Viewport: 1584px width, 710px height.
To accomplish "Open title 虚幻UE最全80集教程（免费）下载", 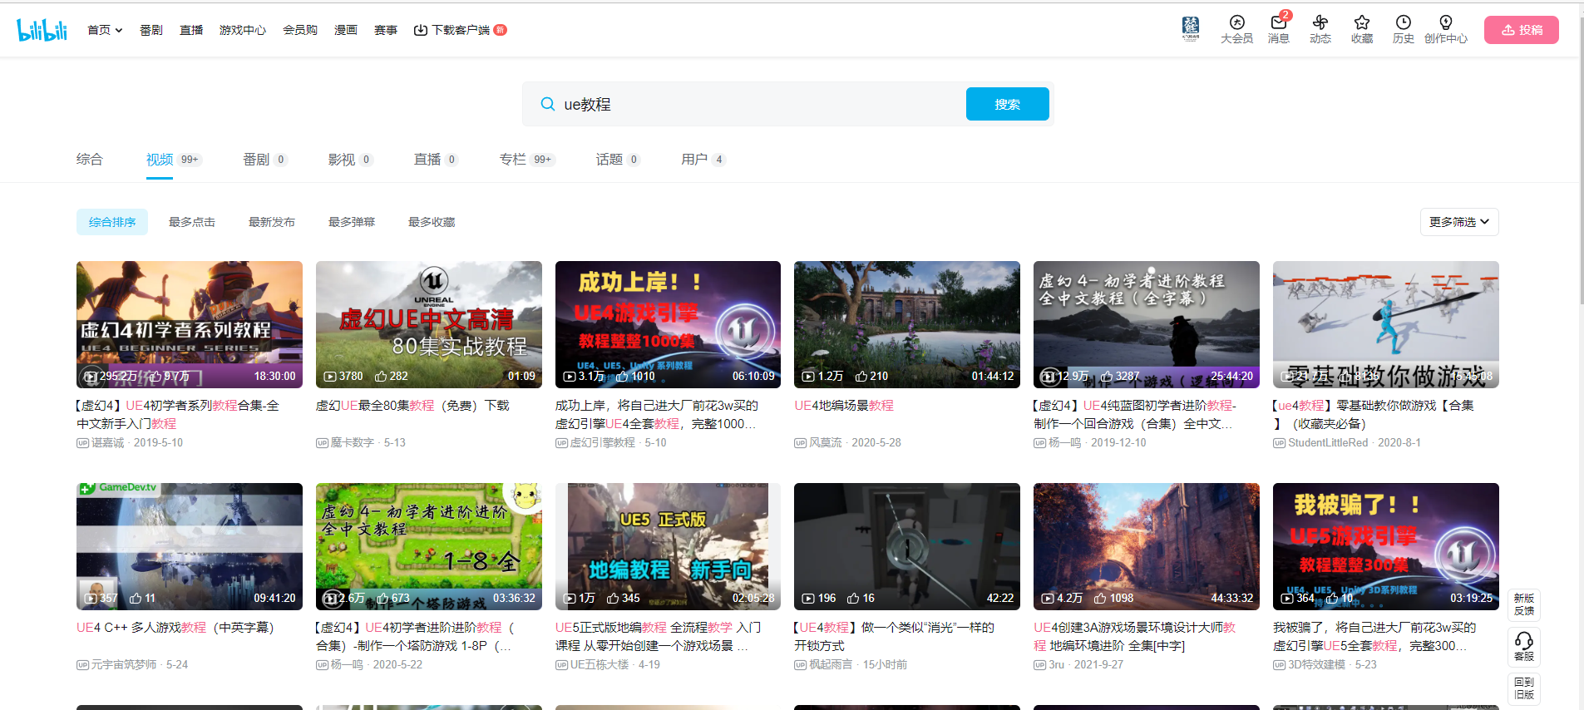I will [x=412, y=406].
